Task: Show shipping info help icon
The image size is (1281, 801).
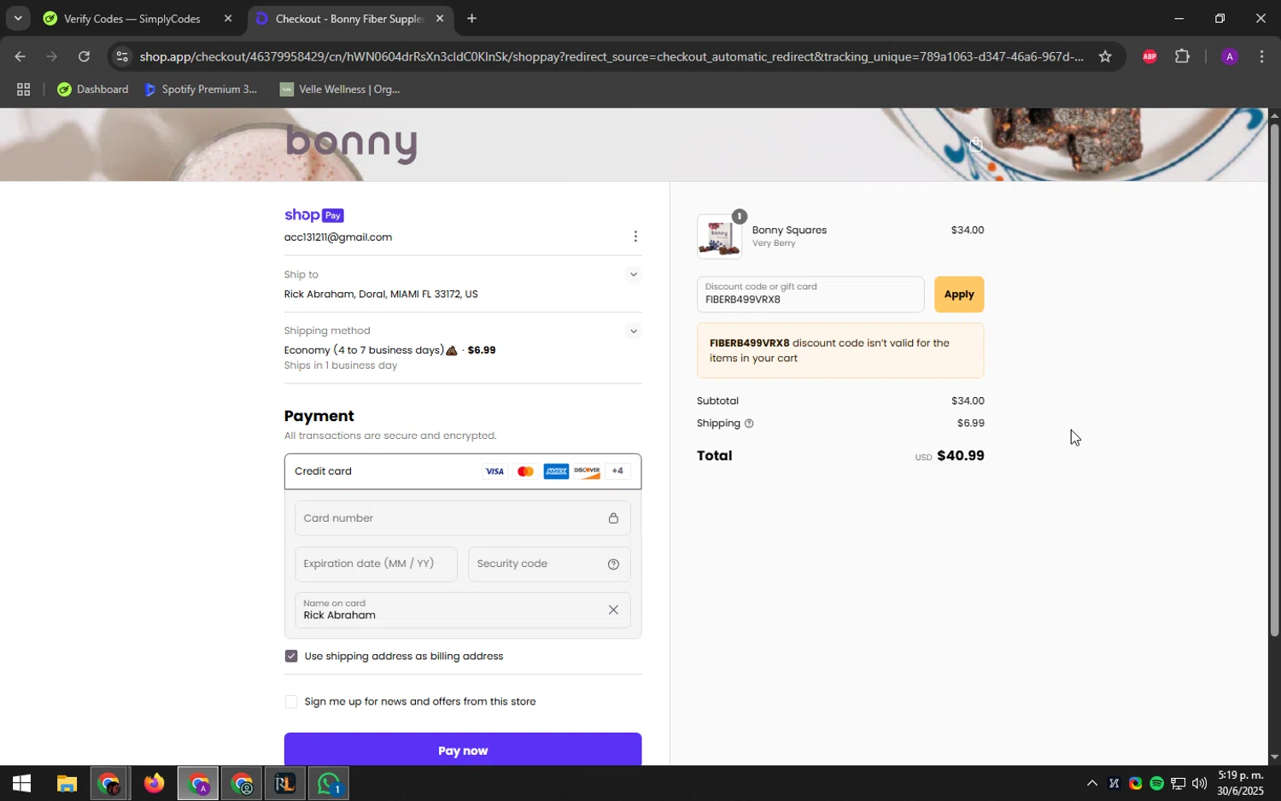Action: coord(749,424)
